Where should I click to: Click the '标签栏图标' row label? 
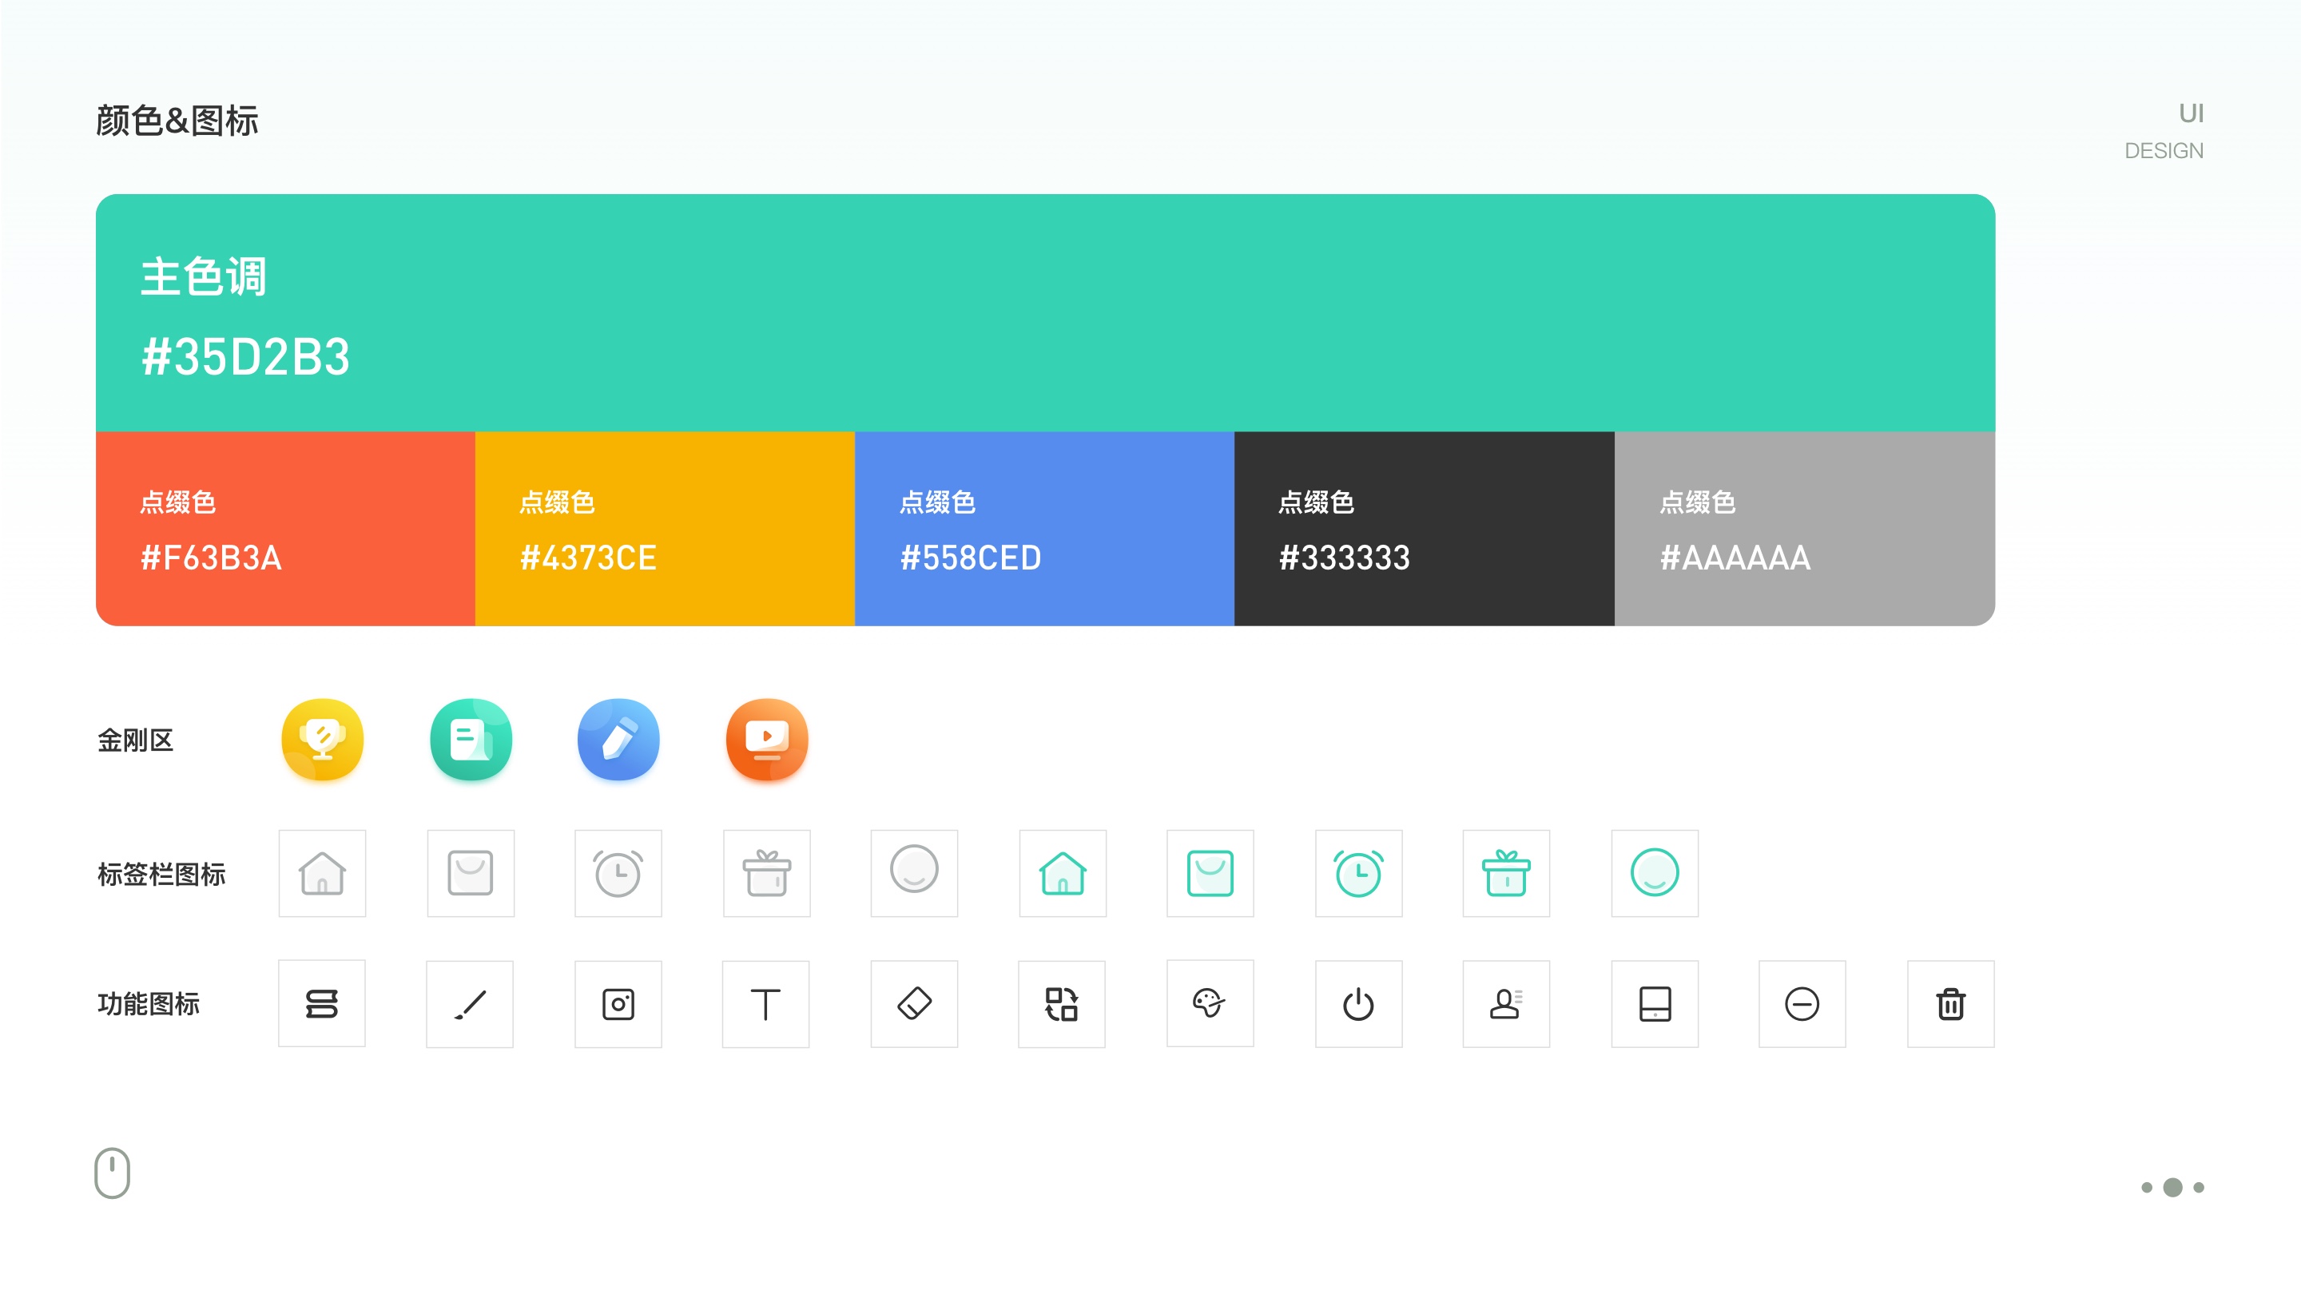pyautogui.click(x=161, y=873)
